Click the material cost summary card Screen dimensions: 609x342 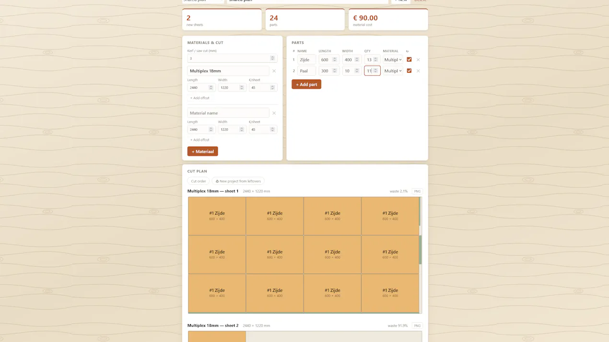pyautogui.click(x=388, y=20)
